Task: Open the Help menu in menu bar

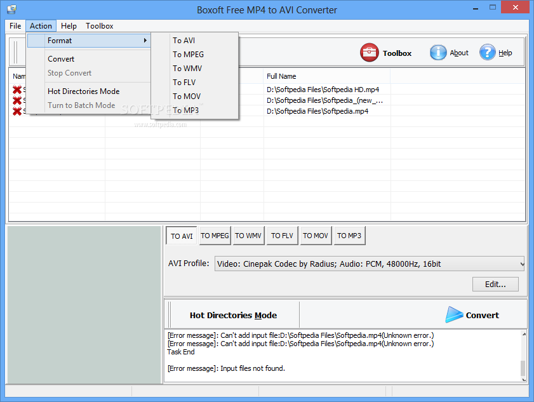Action: [x=69, y=26]
